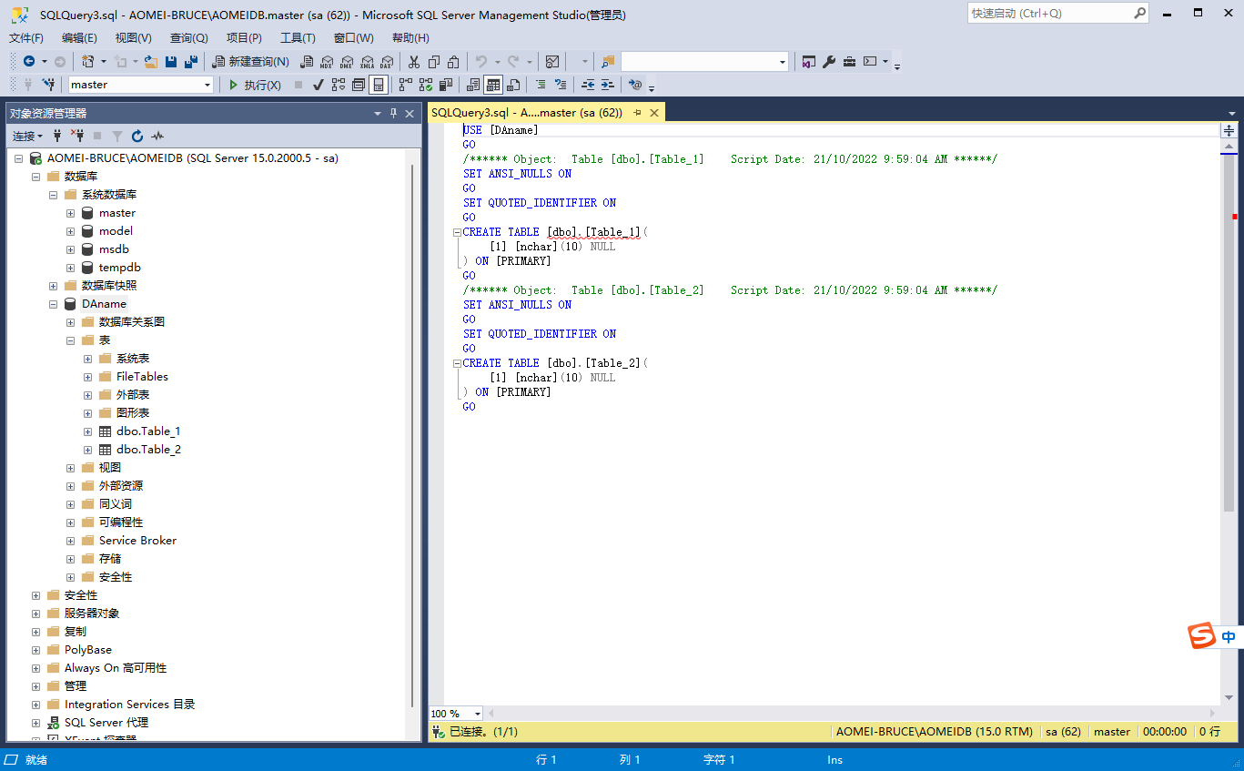Viewport: 1244px width, 771px height.
Task: Expand the dbo.Table_2 node
Action: tap(87, 450)
